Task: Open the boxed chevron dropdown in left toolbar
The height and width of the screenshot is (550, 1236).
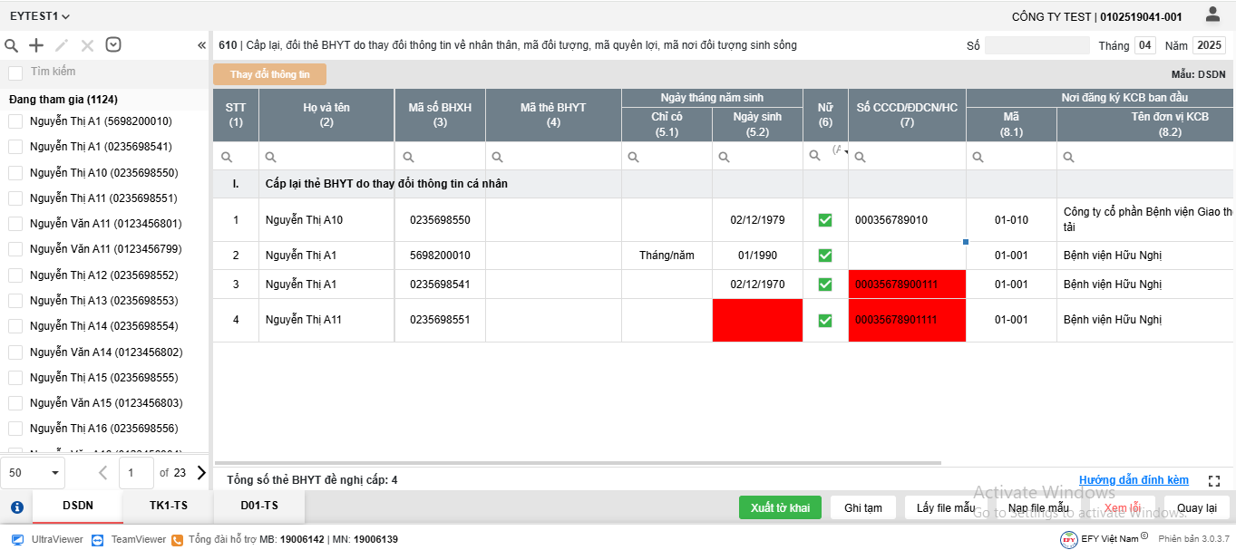Action: [x=113, y=45]
